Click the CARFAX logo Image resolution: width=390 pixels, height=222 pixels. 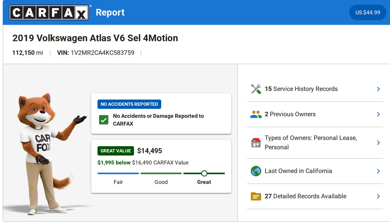pos(49,12)
